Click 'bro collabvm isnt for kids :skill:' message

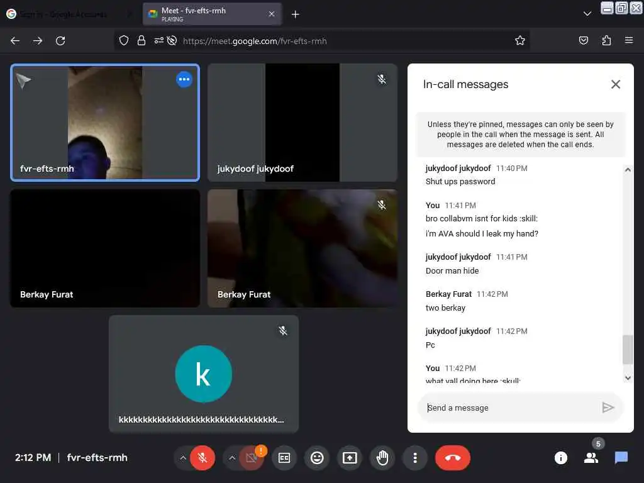481,218
